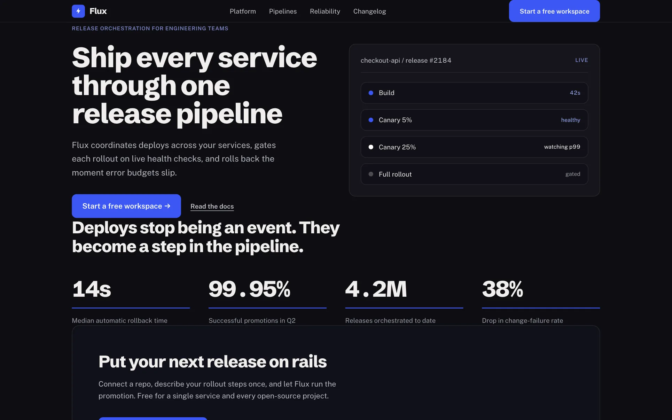This screenshot has width=672, height=420.
Task: Select the Build step label
Action: coord(386,93)
